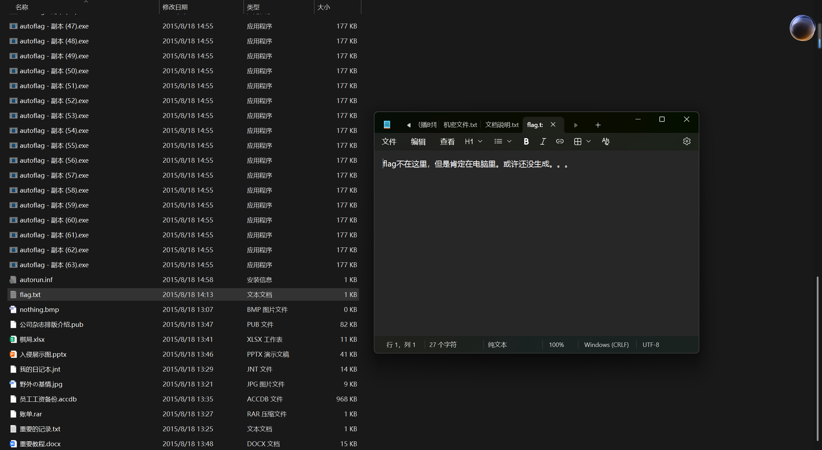The width and height of the screenshot is (822, 450).
Task: Open Notepad settings gear
Action: click(x=687, y=142)
